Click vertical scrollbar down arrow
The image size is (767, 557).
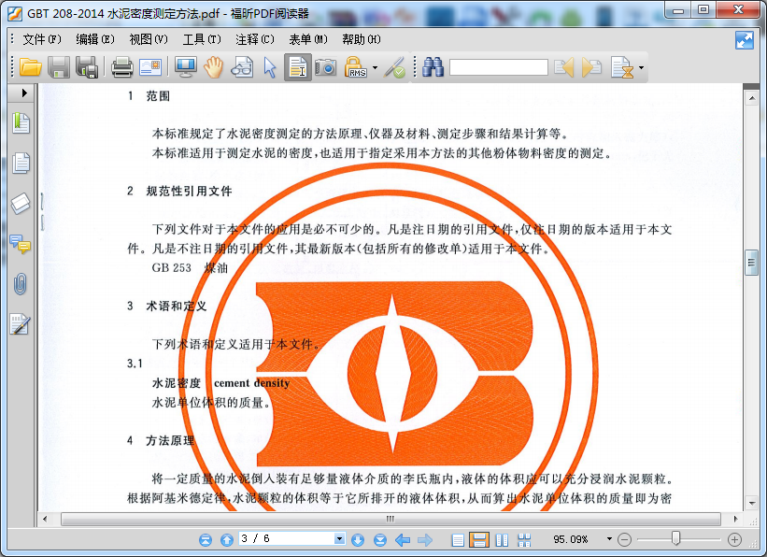(751, 502)
